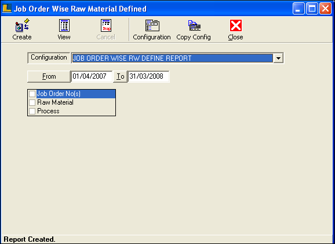
Task: Enable the Raw Material checkbox
Action: (32, 102)
